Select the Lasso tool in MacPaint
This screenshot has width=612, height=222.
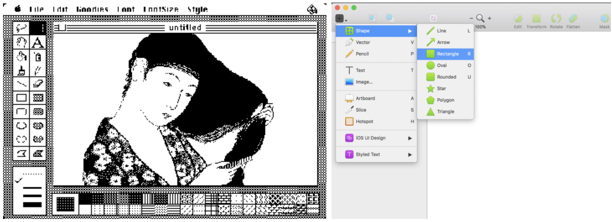[x=21, y=28]
